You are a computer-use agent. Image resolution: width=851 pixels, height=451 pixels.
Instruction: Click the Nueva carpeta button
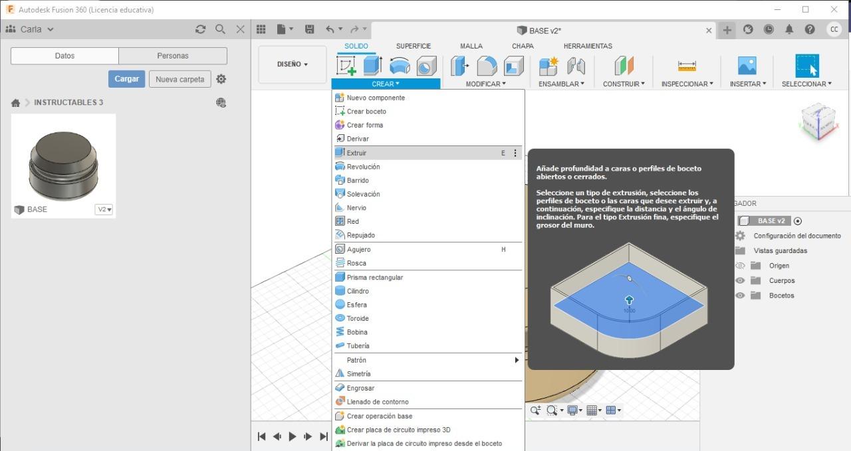[x=180, y=79]
